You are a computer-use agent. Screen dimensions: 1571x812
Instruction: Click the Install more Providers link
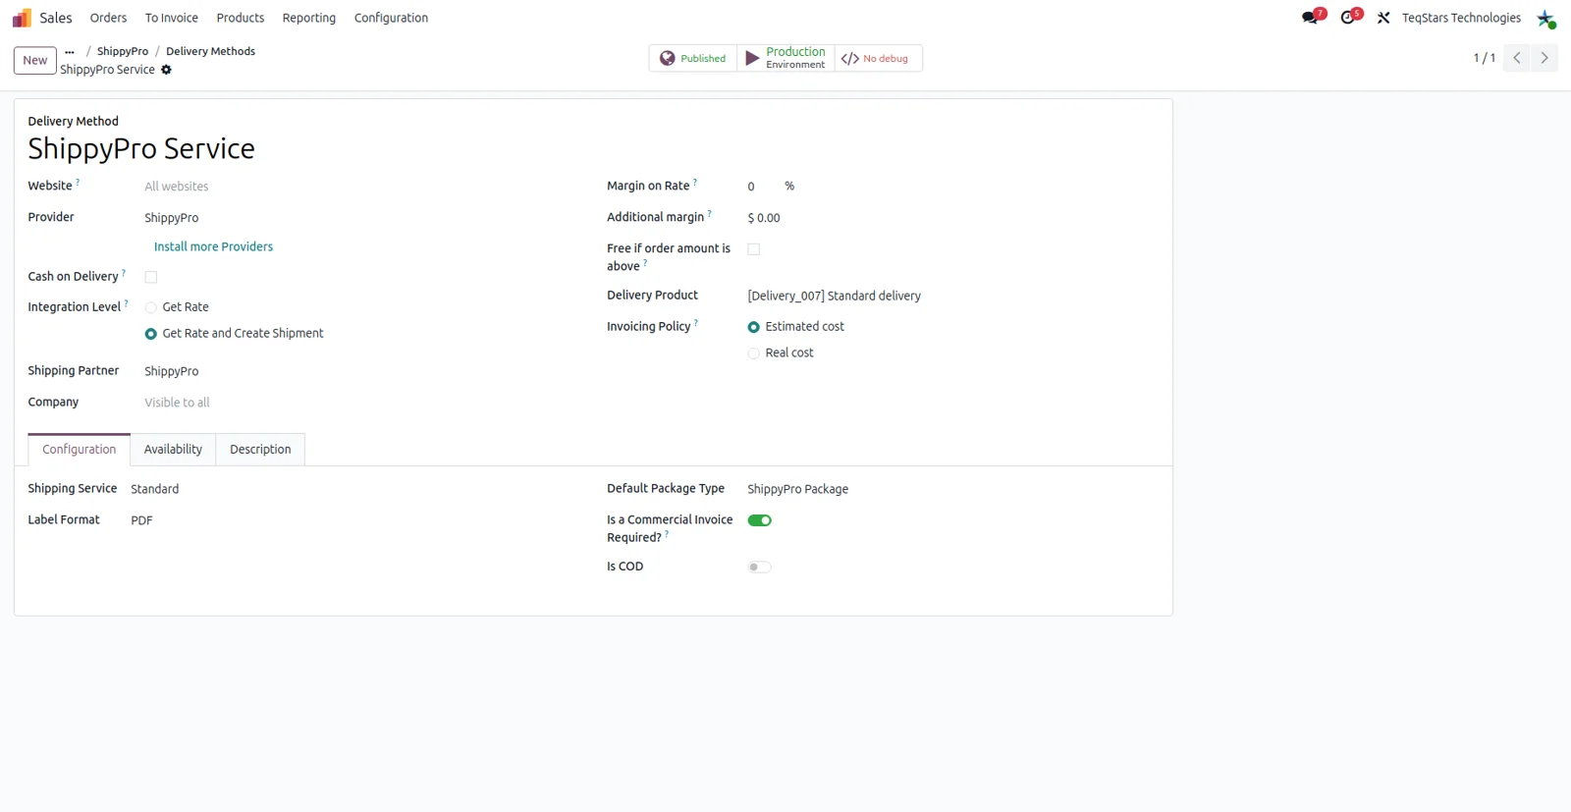tap(213, 246)
